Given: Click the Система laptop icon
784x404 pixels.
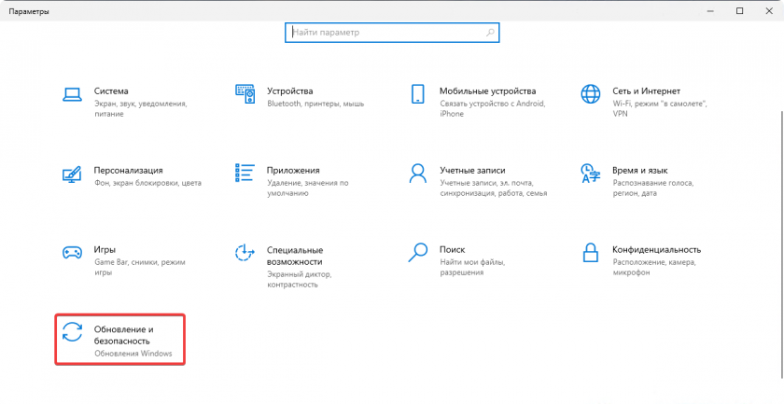Looking at the screenshot, I should [x=72, y=94].
